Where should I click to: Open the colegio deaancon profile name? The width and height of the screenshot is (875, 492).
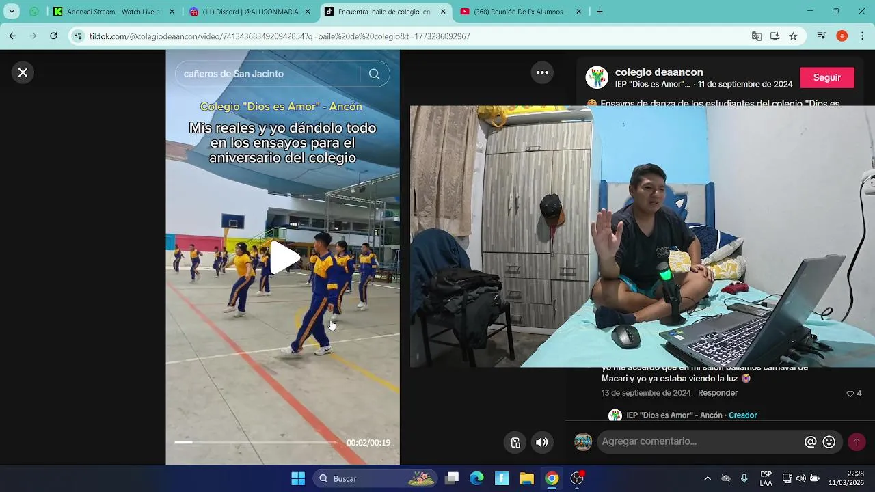click(x=659, y=72)
